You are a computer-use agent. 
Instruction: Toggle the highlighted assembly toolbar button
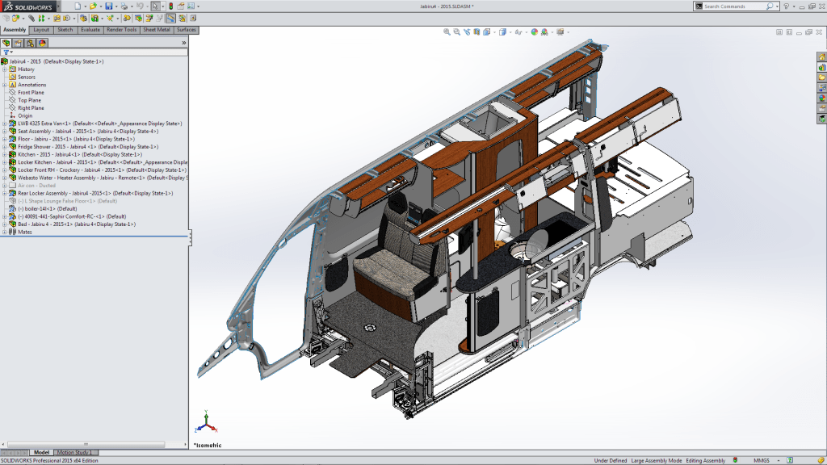(170, 18)
